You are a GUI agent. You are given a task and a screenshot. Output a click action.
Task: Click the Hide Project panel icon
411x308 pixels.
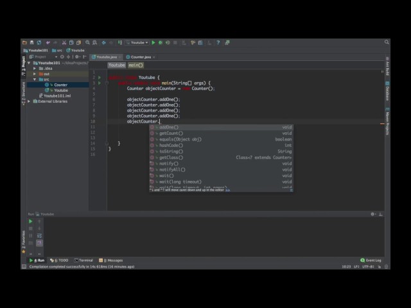tap(84, 57)
